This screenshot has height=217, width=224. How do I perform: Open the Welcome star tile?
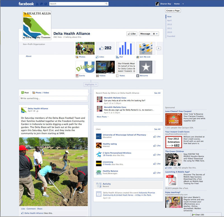point(146,67)
